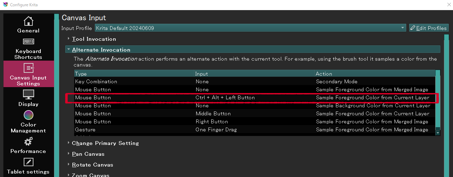Viewport: 453px width, 177px height.
Task: Click the Edit Profiles button
Action: tap(429, 28)
